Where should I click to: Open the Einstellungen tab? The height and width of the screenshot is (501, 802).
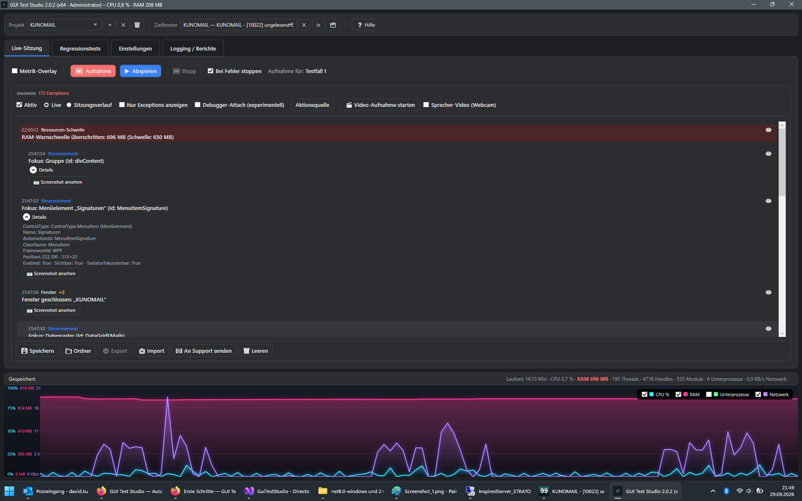[135, 49]
